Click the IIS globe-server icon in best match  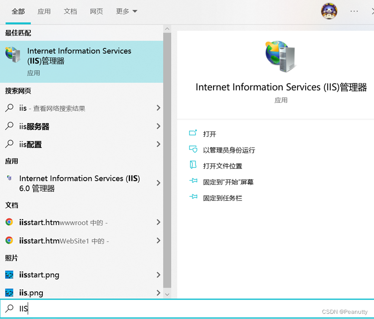click(13, 54)
